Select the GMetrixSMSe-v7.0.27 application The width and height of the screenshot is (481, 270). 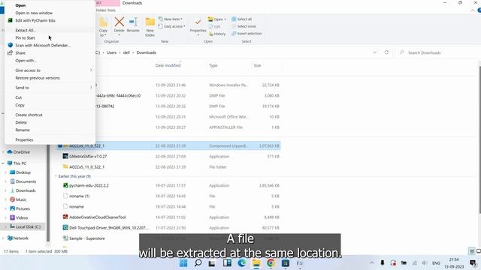coord(168,157)
